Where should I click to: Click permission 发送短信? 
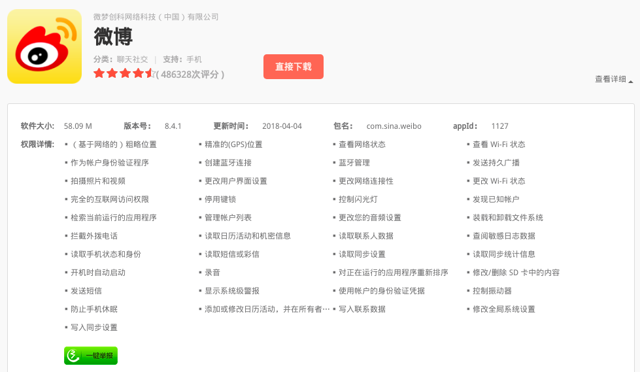(x=86, y=292)
